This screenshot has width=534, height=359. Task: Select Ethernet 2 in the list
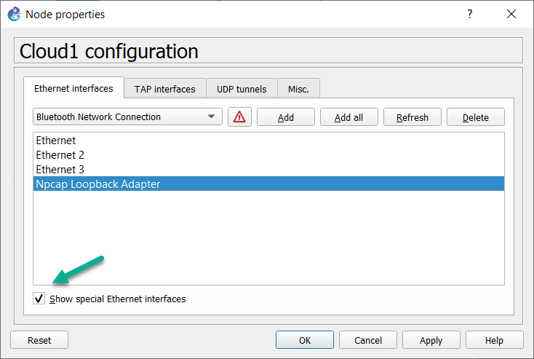tap(268, 155)
